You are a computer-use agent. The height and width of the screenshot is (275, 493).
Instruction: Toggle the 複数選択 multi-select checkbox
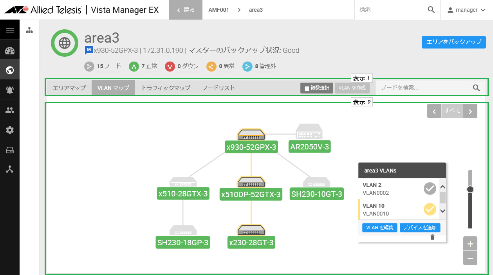(307, 88)
